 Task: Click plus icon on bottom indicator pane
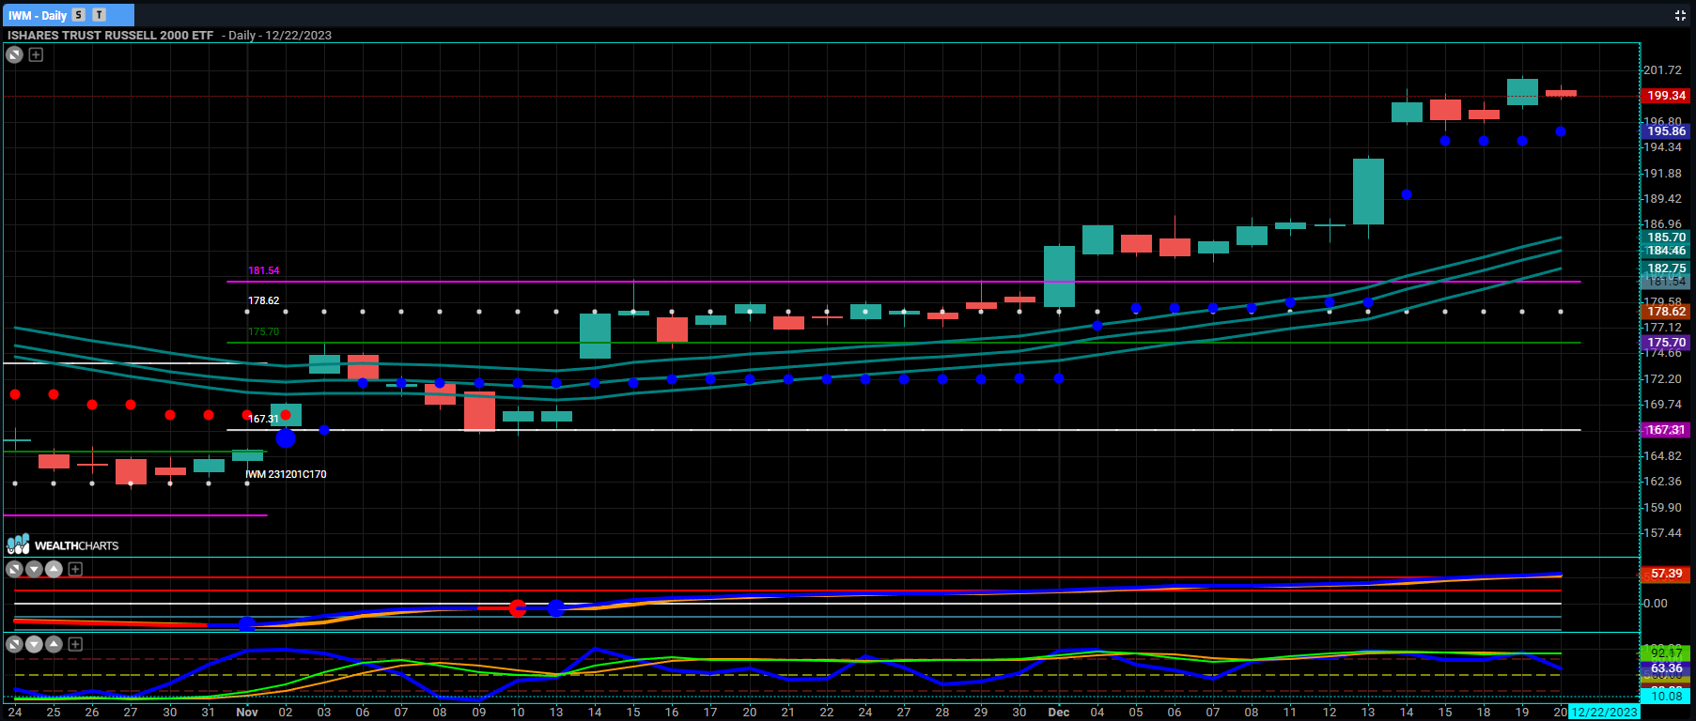click(76, 644)
